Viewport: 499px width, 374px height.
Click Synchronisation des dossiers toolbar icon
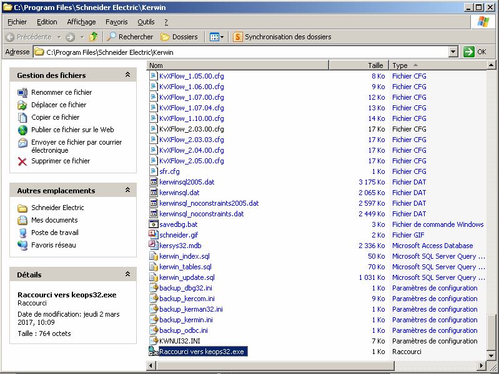(x=238, y=37)
